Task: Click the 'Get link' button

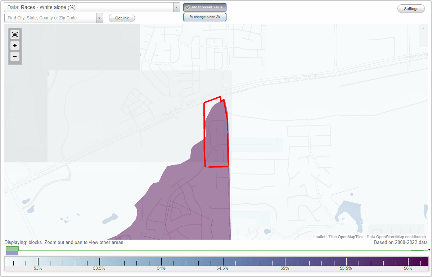Action: click(x=121, y=18)
